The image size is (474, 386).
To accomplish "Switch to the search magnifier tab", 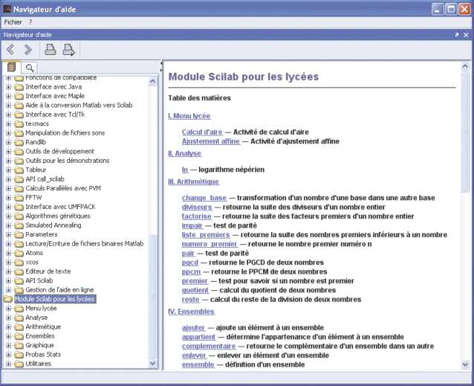I will point(30,68).
